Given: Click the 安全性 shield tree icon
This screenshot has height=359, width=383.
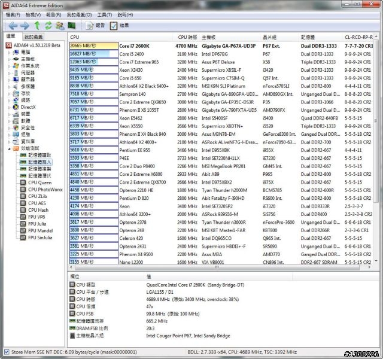Looking at the screenshot, I should 16,127.
